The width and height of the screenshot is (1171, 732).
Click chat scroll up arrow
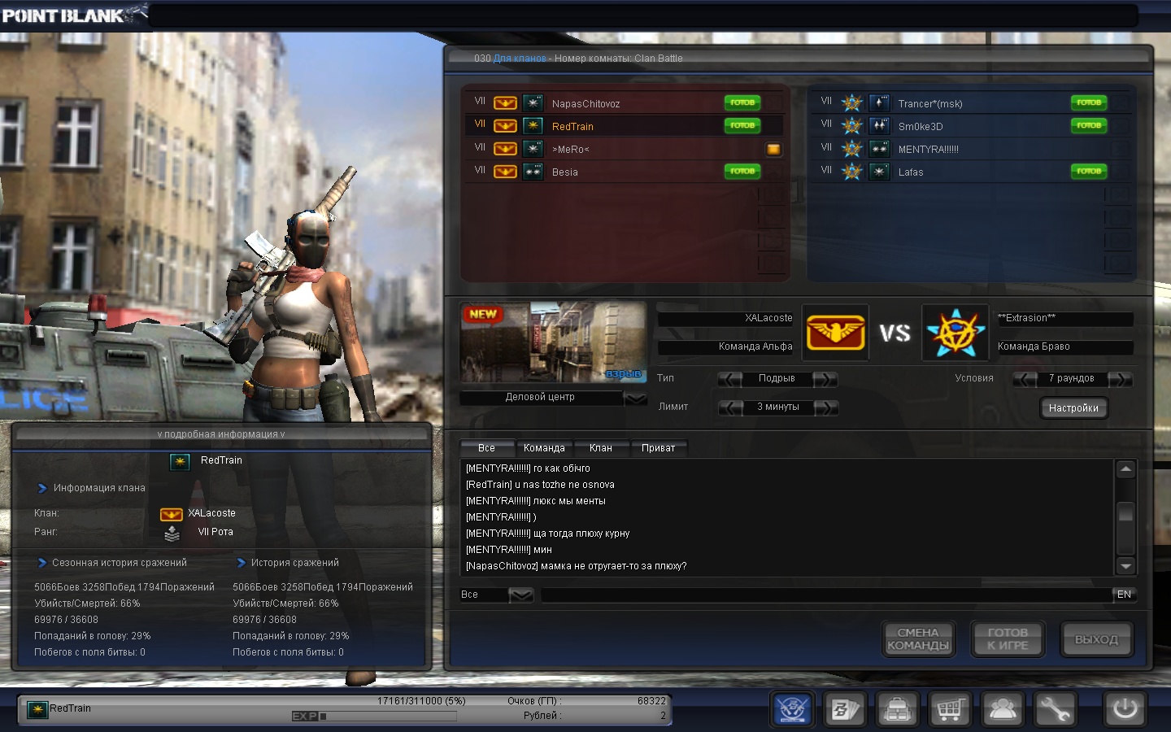[1126, 469]
